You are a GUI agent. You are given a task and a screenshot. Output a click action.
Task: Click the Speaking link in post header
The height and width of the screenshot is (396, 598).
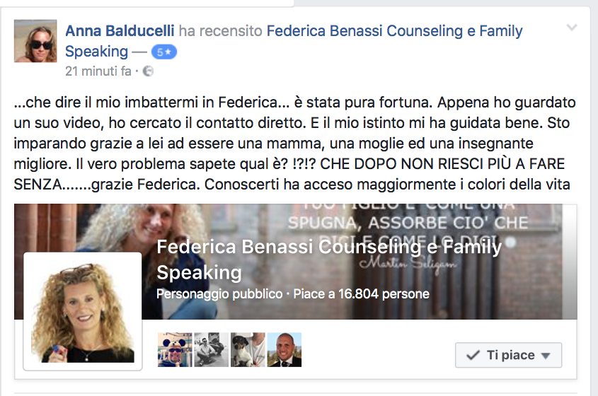click(x=96, y=52)
